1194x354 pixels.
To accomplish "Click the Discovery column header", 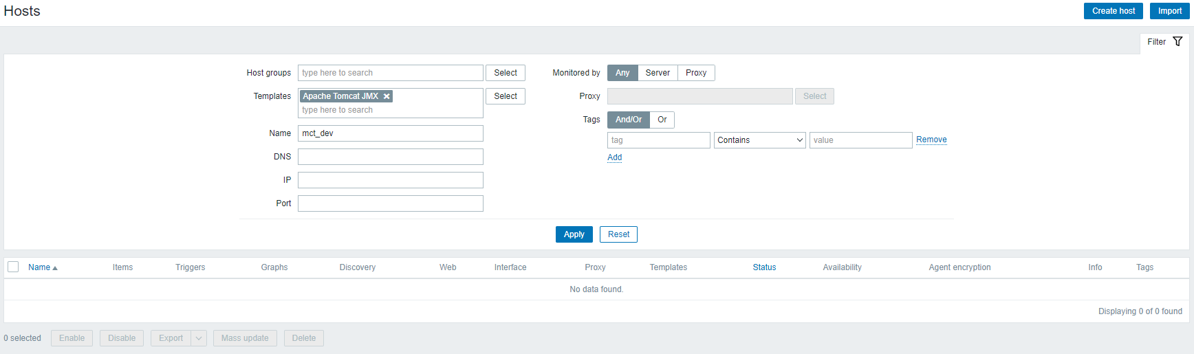I will coord(358,267).
